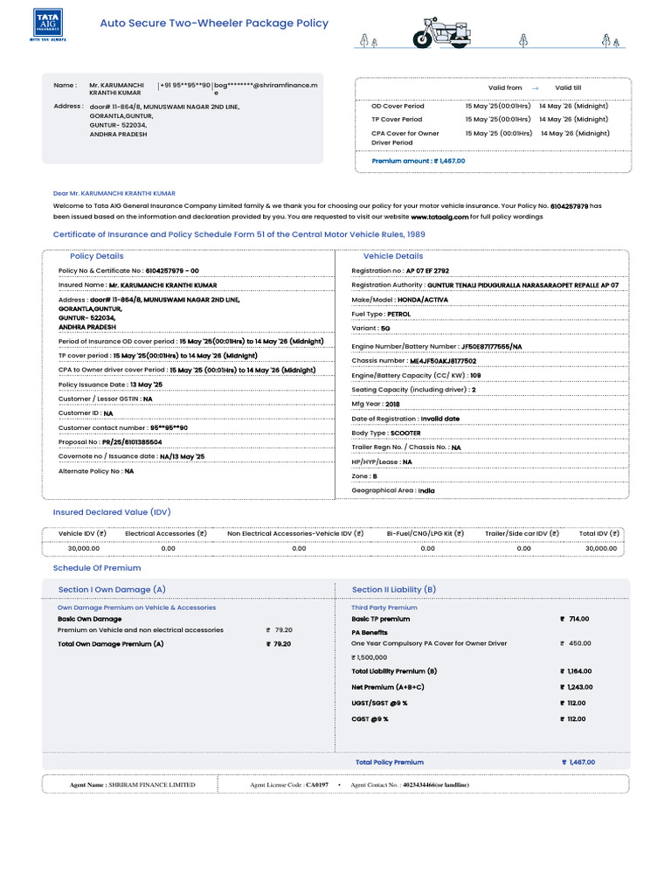
Task: Click the Mfg Year : 2018 row
Action: click(376, 404)
